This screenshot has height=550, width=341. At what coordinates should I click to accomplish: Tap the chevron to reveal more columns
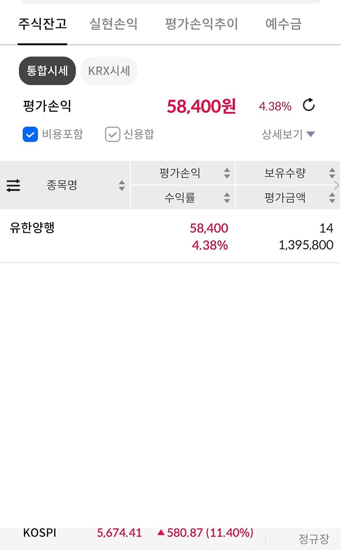[337, 185]
